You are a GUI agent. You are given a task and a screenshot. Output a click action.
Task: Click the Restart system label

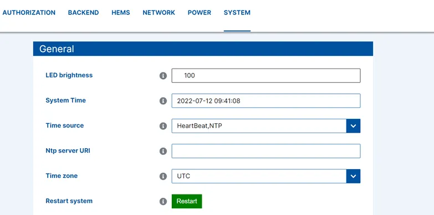tap(69, 201)
